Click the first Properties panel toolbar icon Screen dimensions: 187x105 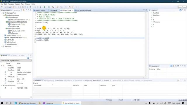171,66
